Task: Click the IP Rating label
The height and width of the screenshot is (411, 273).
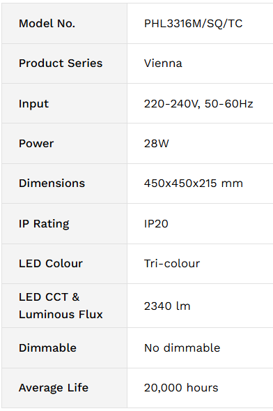Action: coord(44,224)
